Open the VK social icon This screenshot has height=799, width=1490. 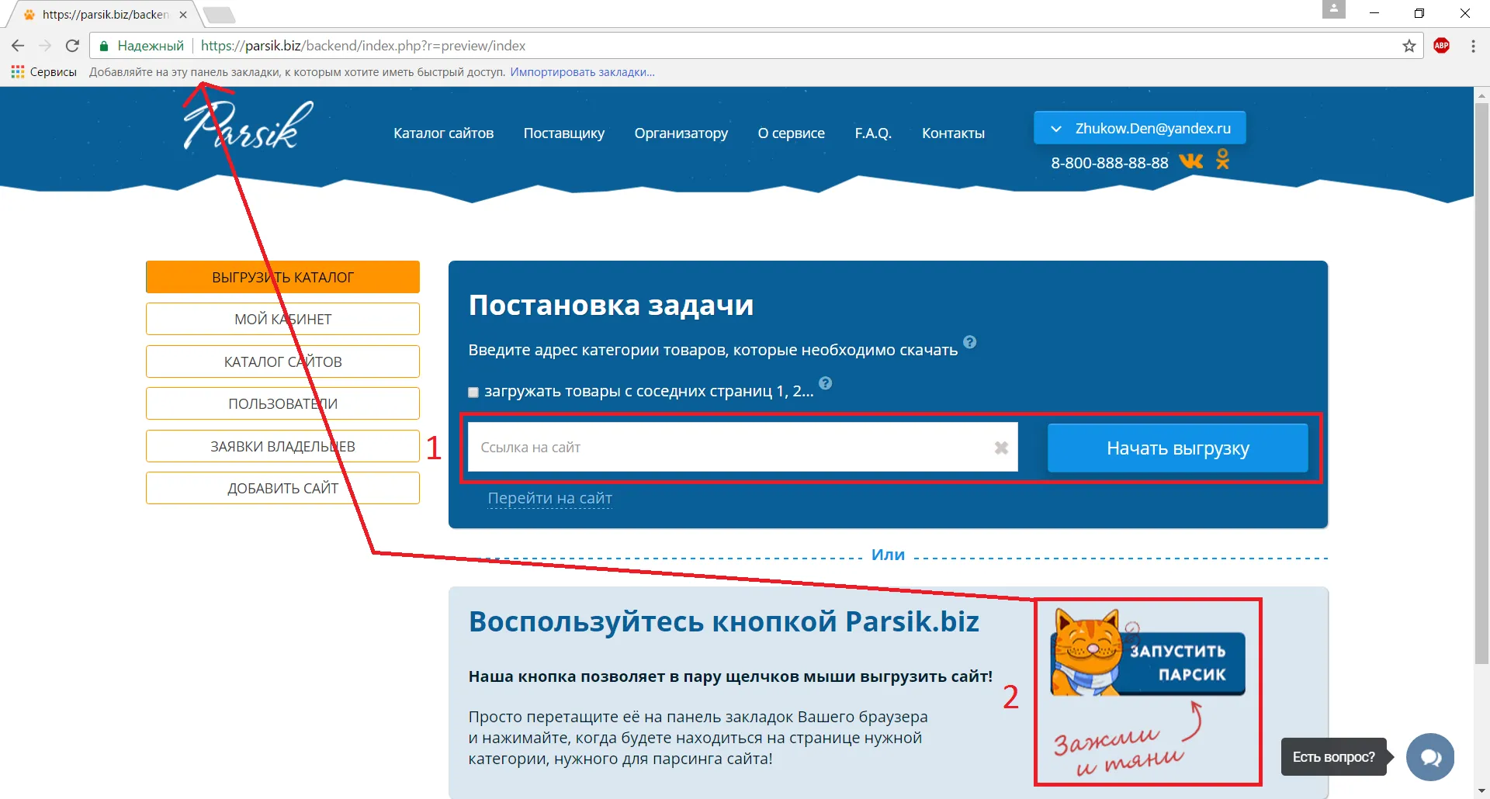point(1190,161)
